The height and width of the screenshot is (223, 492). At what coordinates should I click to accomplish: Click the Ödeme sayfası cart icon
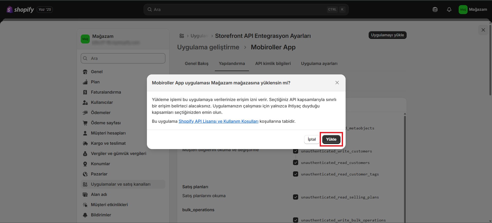(85, 123)
